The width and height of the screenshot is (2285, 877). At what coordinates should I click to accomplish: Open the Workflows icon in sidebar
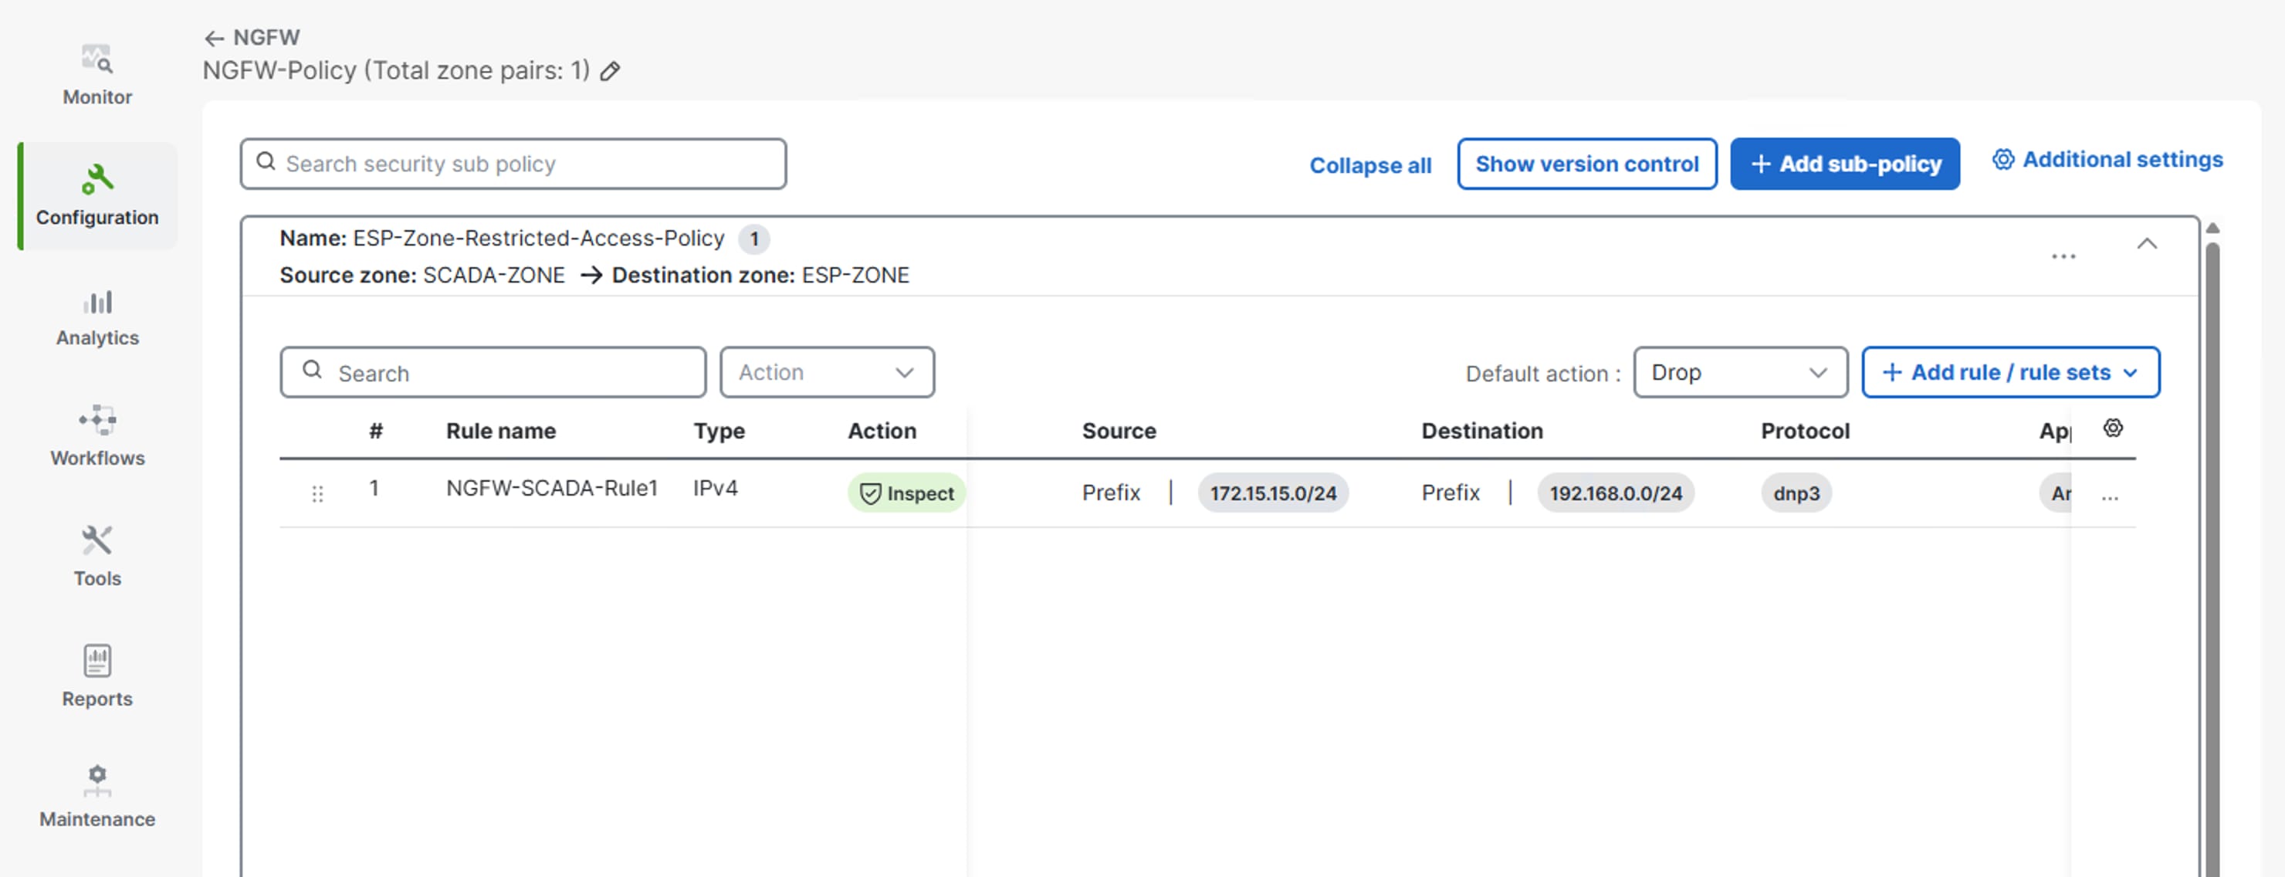[97, 420]
